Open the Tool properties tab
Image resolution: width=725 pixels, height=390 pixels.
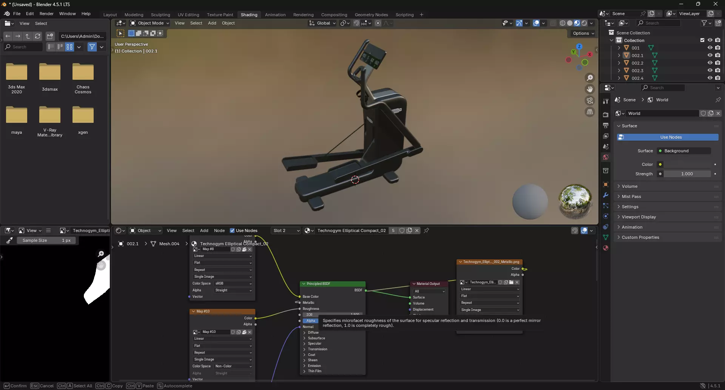[x=606, y=101]
